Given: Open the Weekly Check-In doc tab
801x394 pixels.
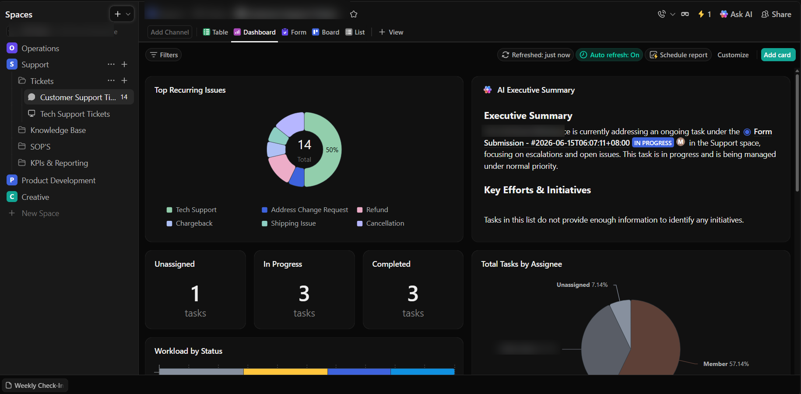Looking at the screenshot, I should tap(35, 385).
